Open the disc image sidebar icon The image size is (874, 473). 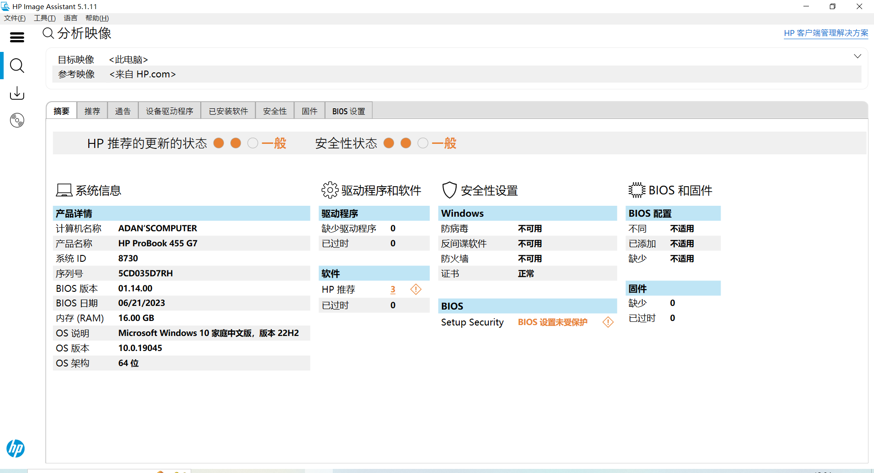point(17,120)
